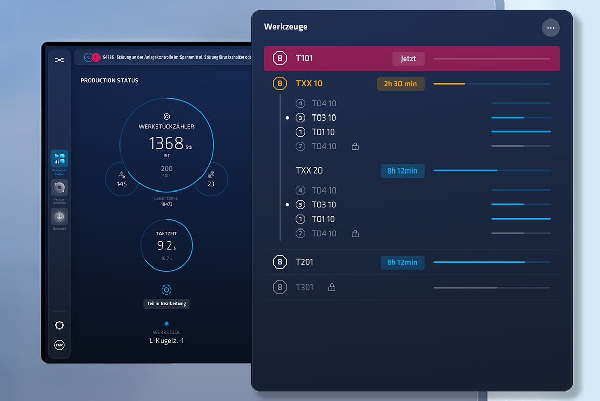Image resolution: width=600 pixels, height=401 pixels.
Task: Click the lock icon beside T301
Action: coord(332,288)
